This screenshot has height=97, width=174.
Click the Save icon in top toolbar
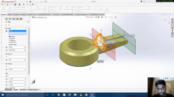(27, 2)
